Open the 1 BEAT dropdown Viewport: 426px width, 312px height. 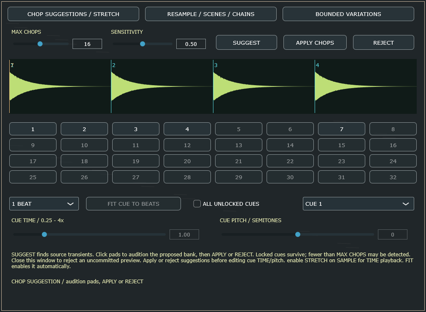(x=44, y=204)
